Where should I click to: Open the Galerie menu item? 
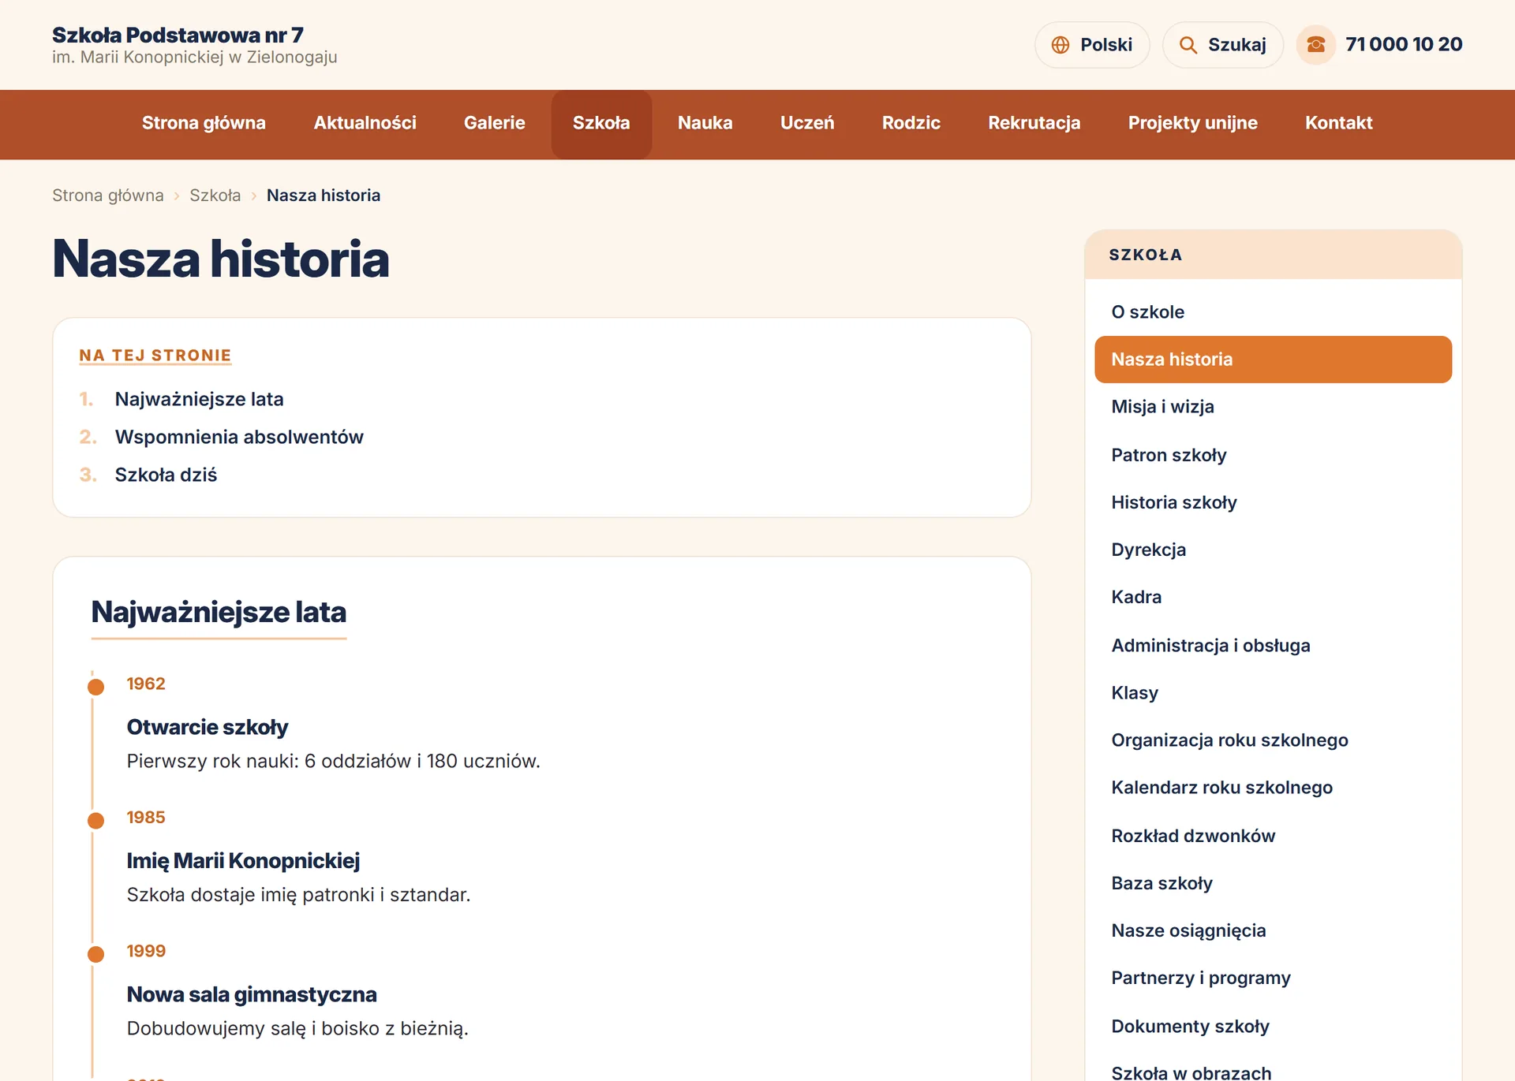click(x=494, y=123)
